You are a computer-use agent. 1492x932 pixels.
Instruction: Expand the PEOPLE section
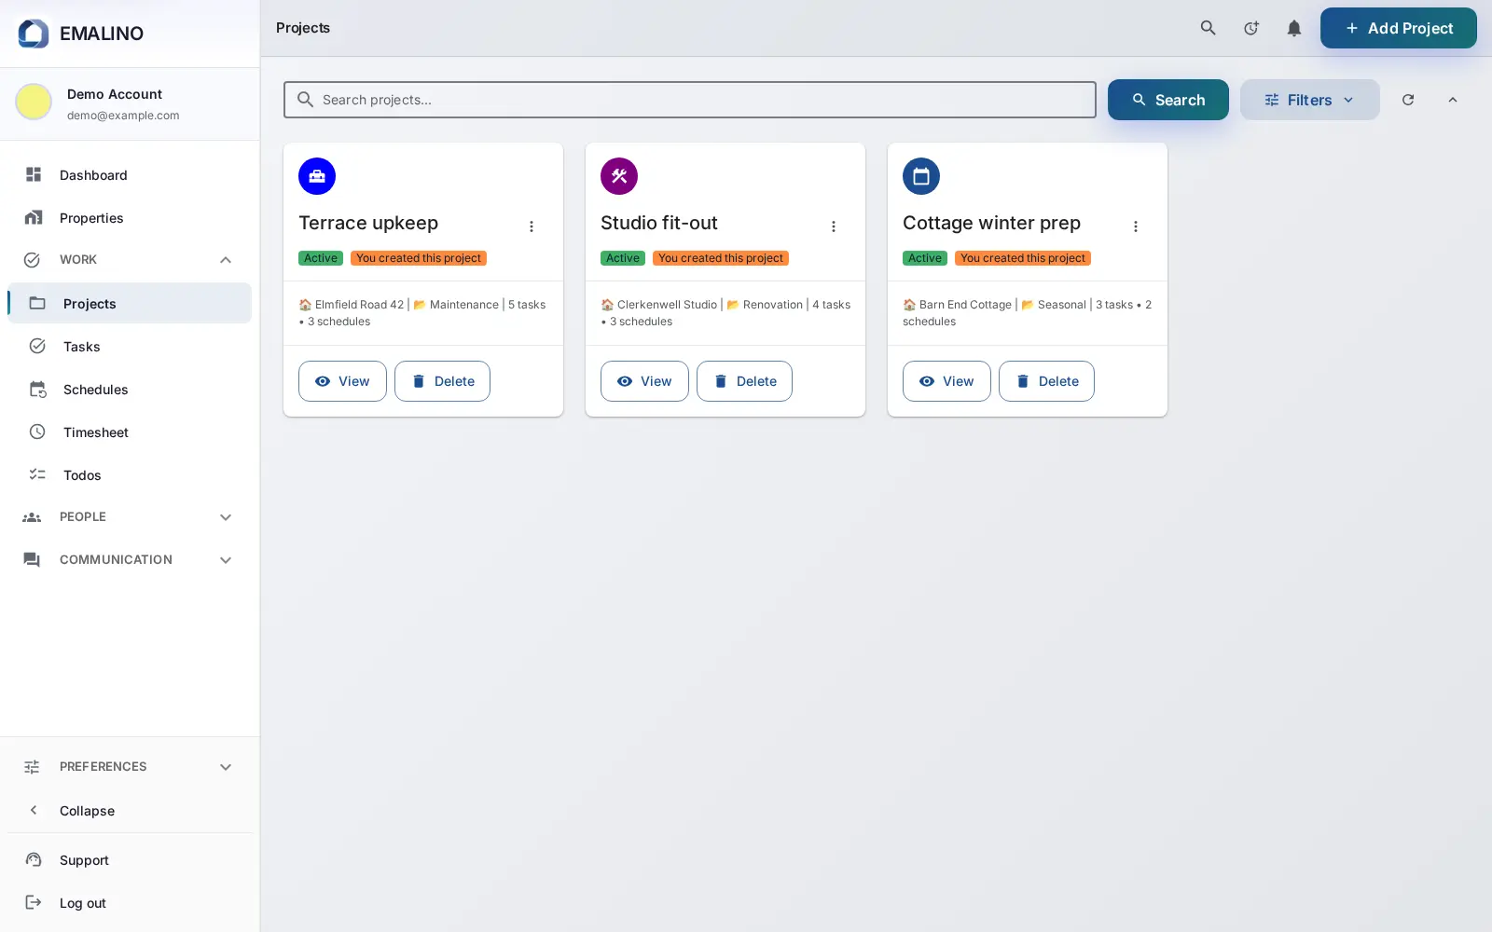[x=130, y=517]
